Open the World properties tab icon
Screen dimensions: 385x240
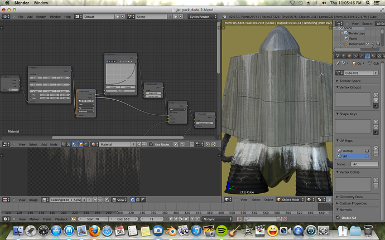(x=344, y=56)
